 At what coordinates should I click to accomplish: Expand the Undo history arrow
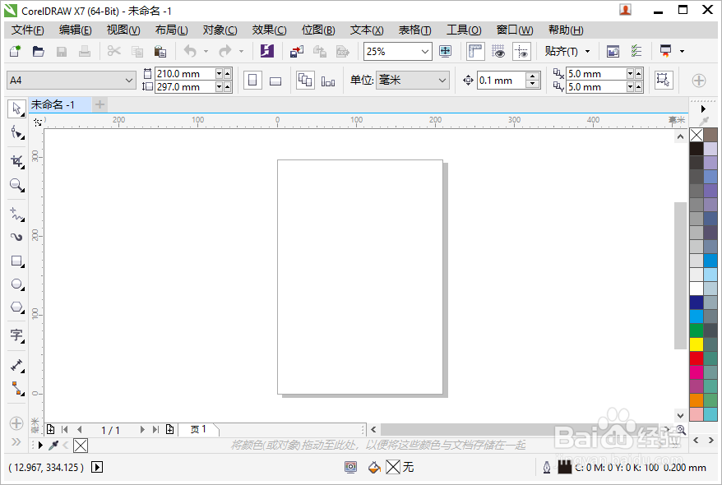click(206, 52)
